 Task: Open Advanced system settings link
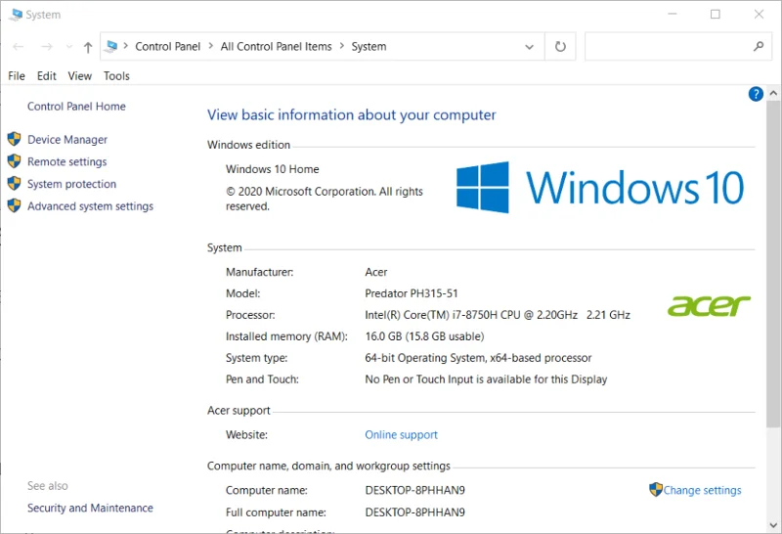pyautogui.click(x=90, y=206)
